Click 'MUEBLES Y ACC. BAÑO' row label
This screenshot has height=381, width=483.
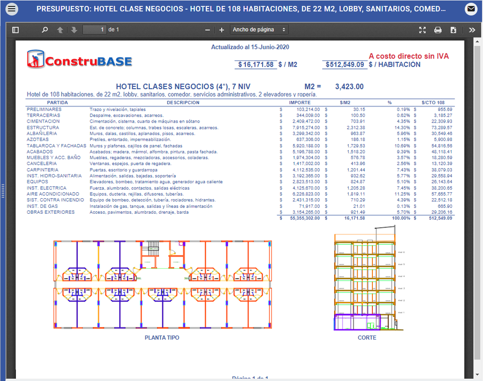(54, 157)
